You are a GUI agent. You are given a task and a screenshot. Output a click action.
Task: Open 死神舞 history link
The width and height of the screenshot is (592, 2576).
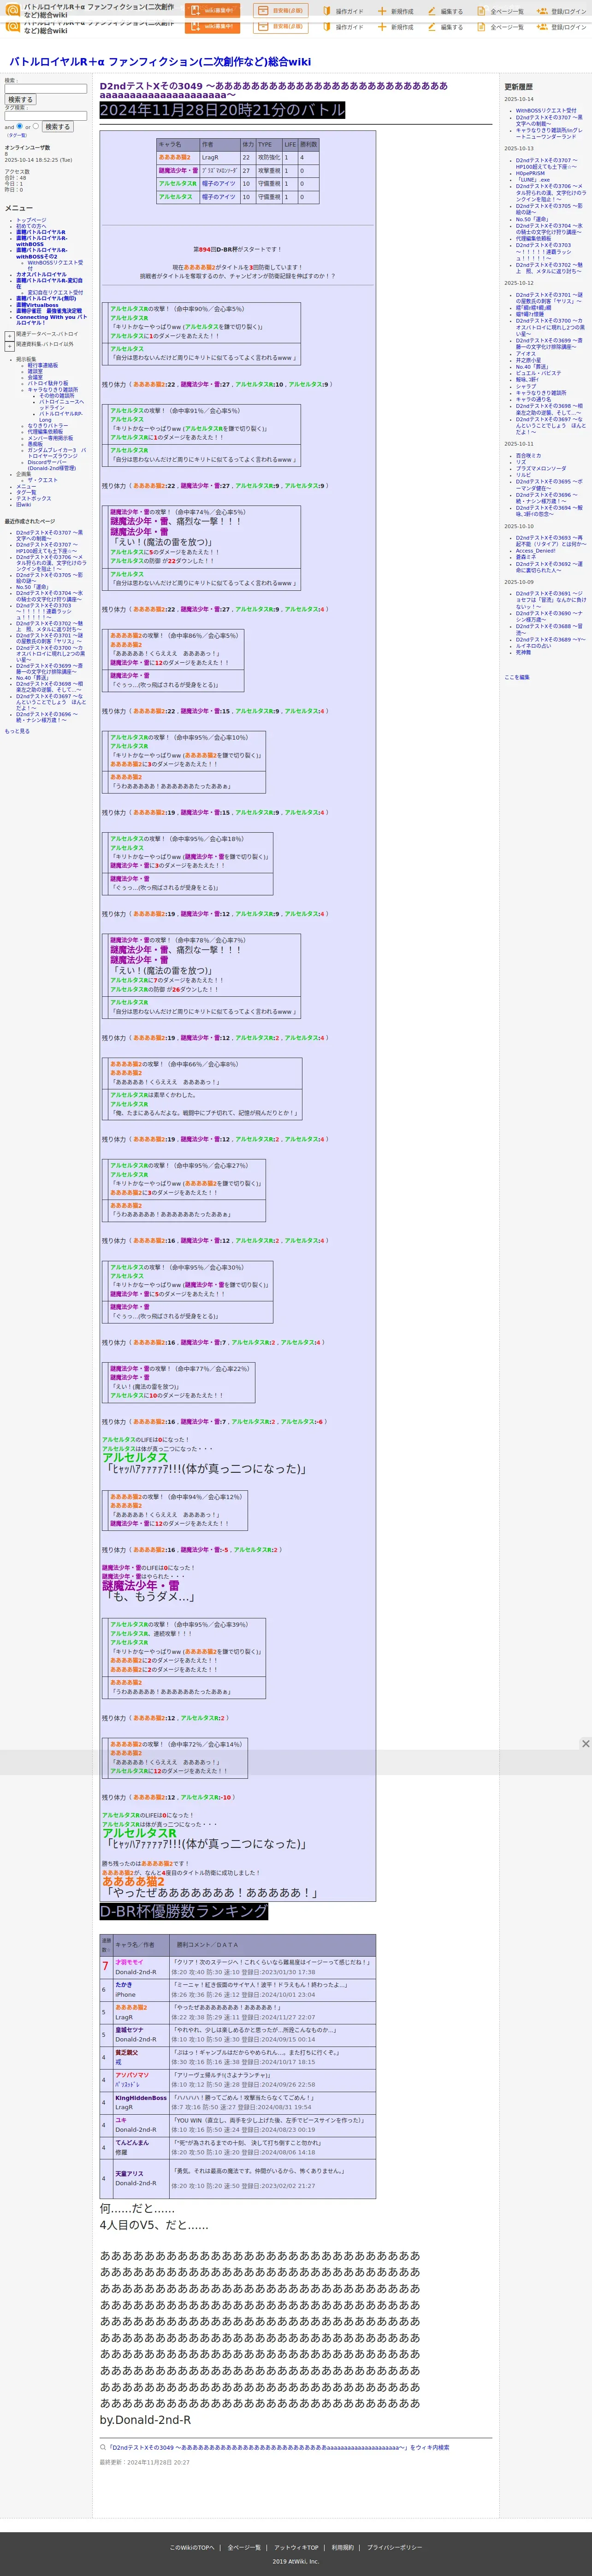(x=523, y=652)
